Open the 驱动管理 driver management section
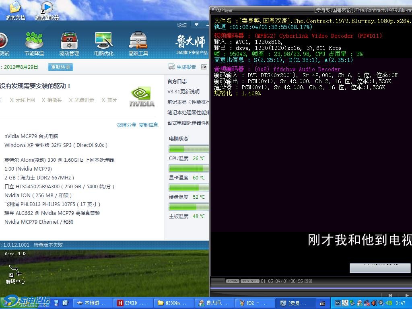This screenshot has width=412, height=309. coord(69,43)
